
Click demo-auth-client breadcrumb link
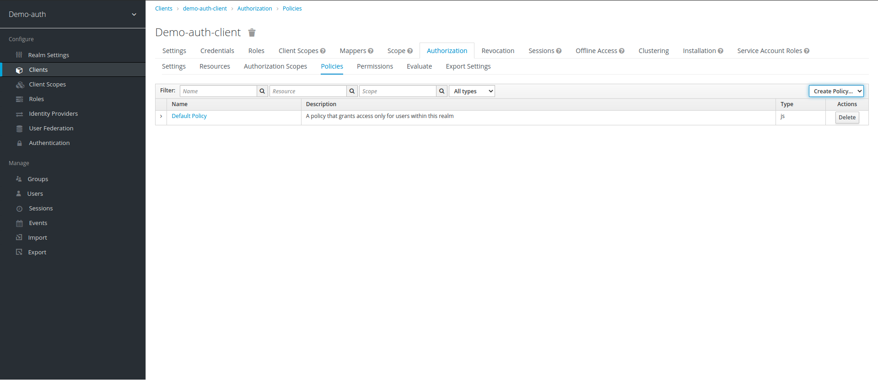pos(205,9)
